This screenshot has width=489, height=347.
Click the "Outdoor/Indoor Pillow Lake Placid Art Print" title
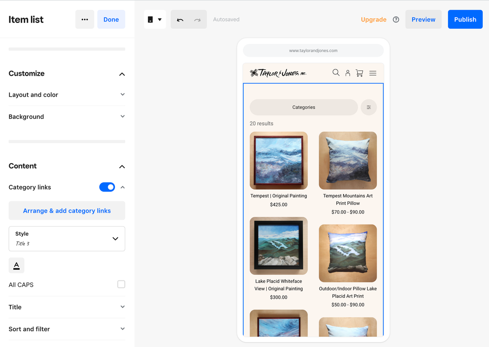click(348, 292)
